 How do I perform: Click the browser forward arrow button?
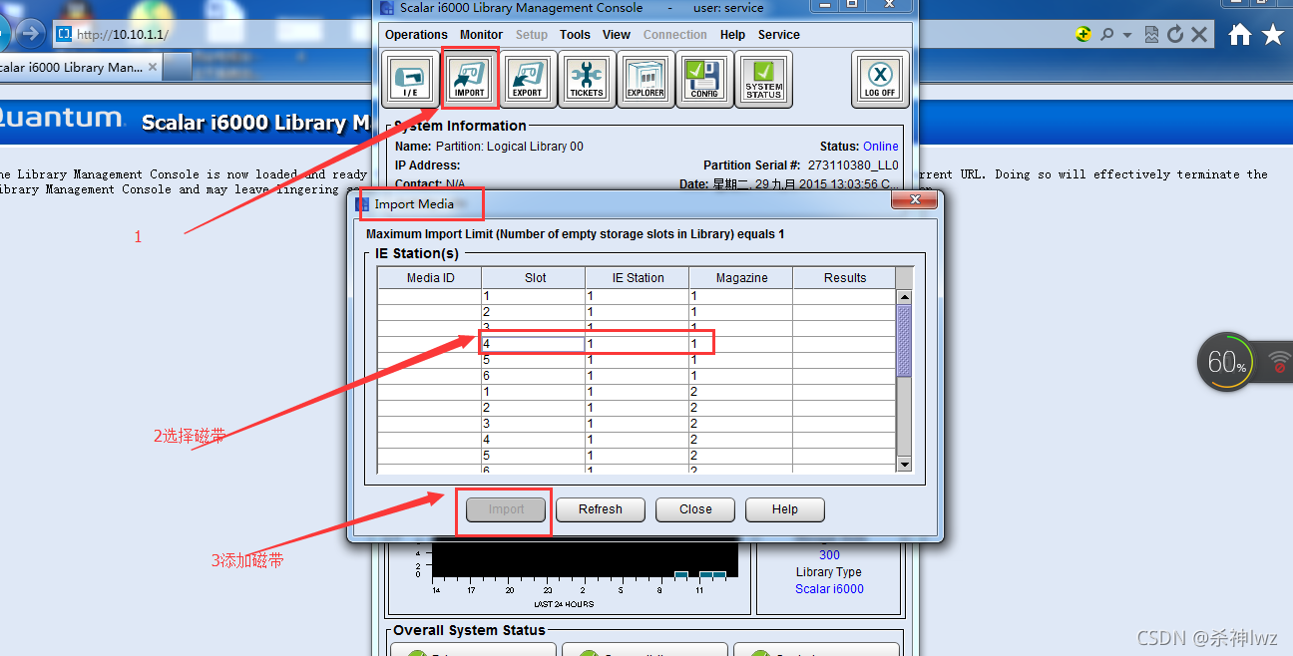31,34
